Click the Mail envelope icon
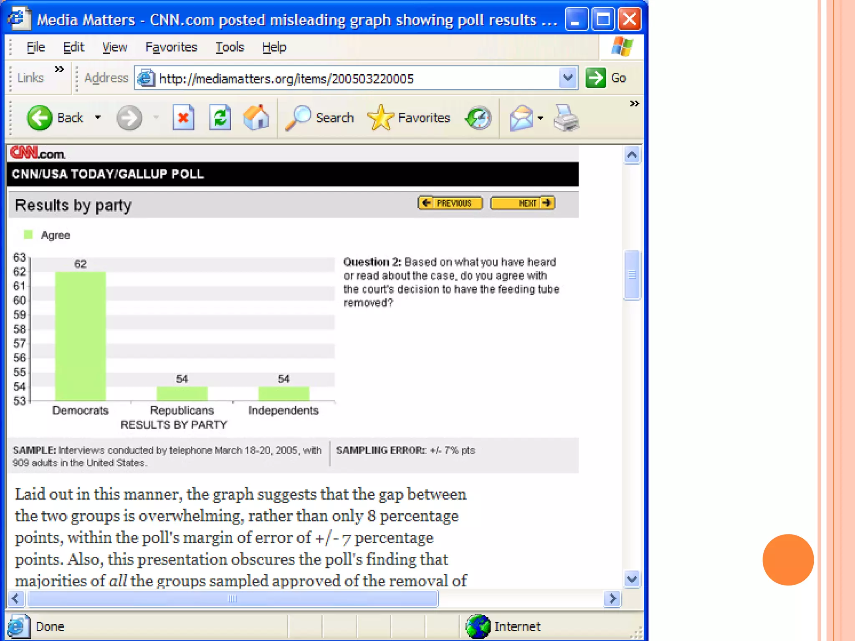Viewport: 855px width, 641px height. 521,119
